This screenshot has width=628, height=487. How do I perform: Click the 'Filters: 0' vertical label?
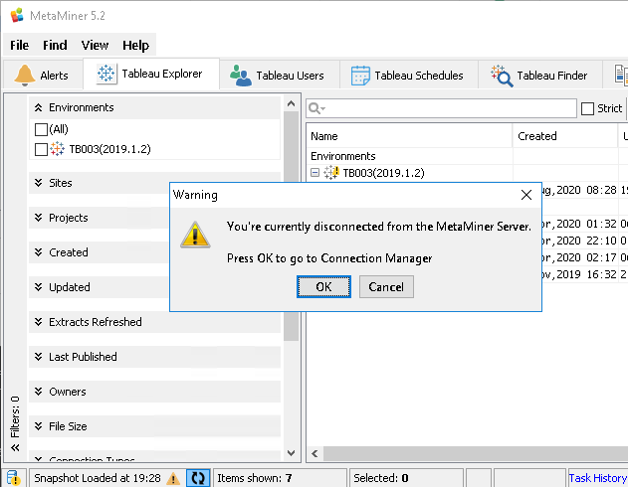pos(15,416)
